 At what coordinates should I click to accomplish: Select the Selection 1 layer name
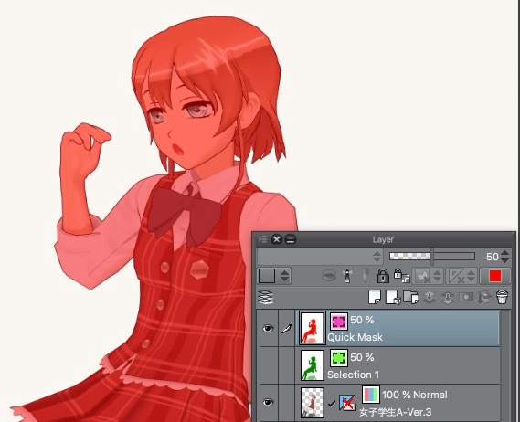(x=353, y=375)
